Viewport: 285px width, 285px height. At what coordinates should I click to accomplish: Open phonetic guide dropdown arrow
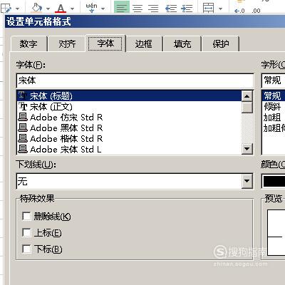(103, 9)
